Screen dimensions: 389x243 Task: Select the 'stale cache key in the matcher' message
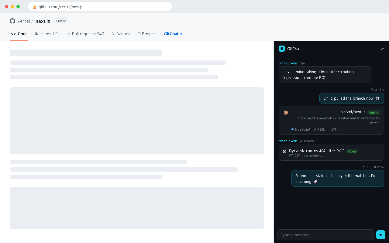(338, 178)
